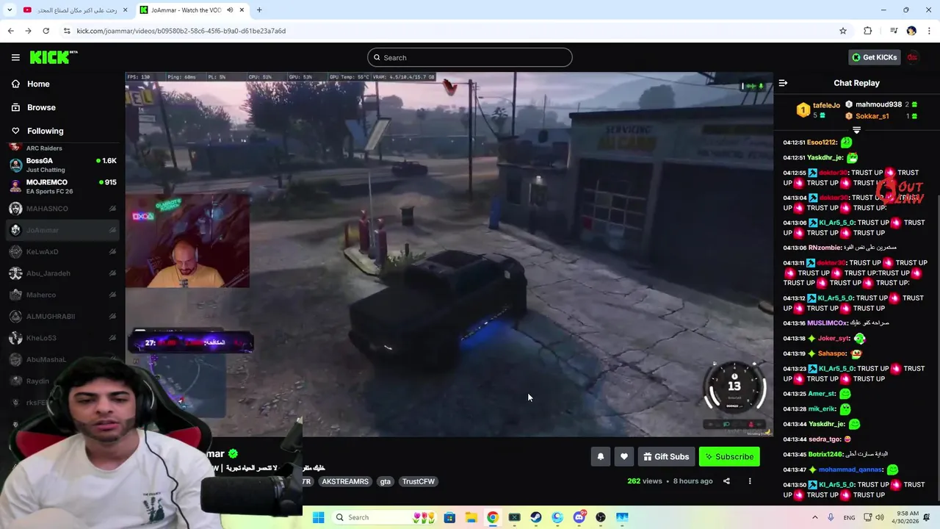This screenshot has height=529, width=940.
Task: Close the JoAmmar Kick tab
Action: pyautogui.click(x=242, y=10)
